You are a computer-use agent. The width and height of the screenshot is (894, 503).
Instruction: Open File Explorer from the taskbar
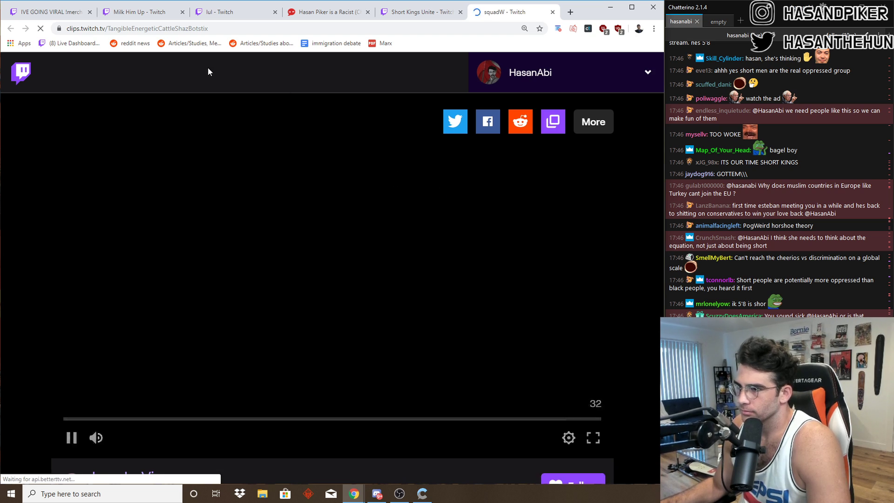[263, 493]
